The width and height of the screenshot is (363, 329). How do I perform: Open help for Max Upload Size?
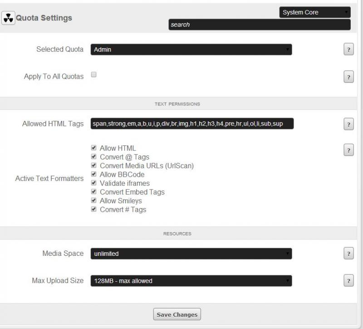click(x=348, y=281)
